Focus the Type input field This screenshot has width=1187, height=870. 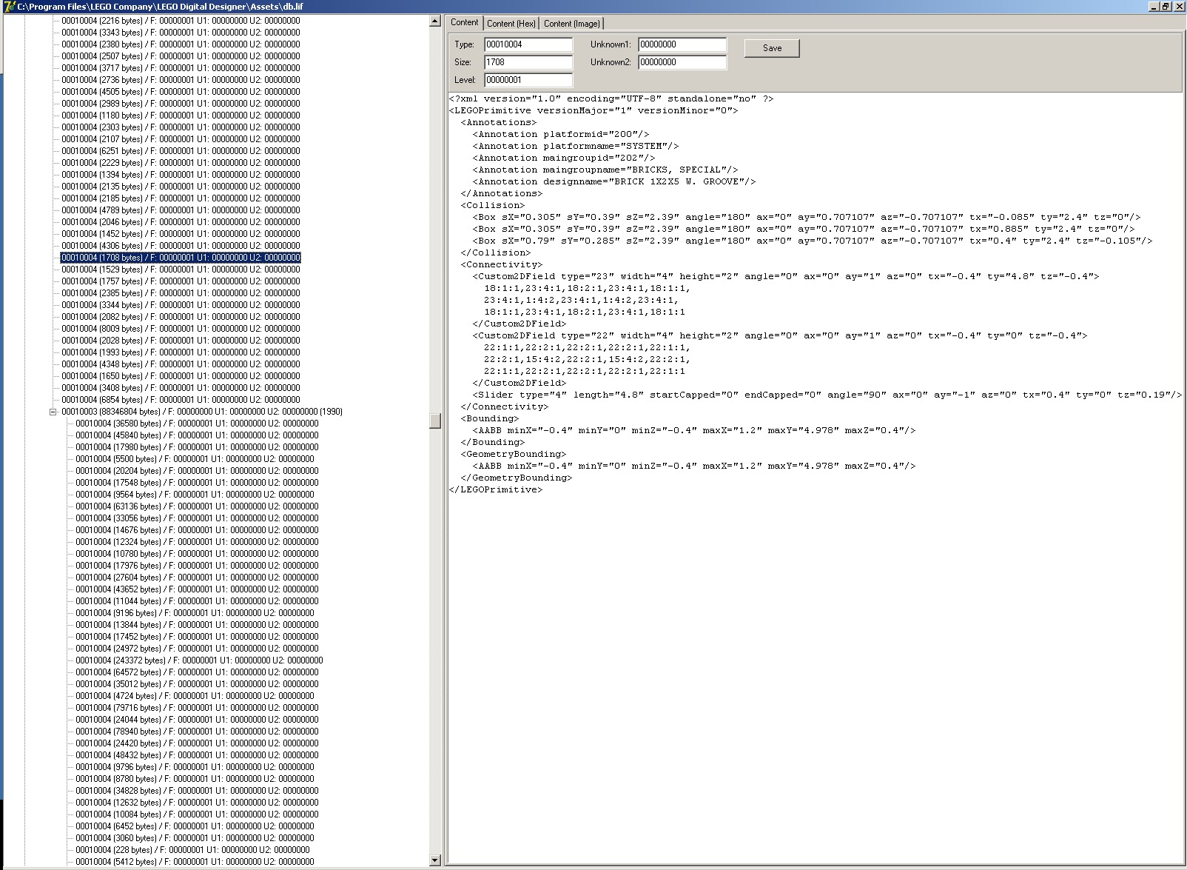(x=528, y=44)
